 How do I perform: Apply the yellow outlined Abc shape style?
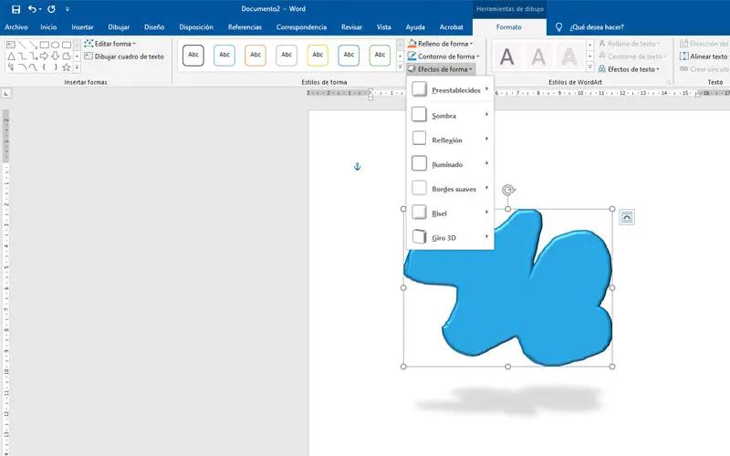pyautogui.click(x=318, y=56)
